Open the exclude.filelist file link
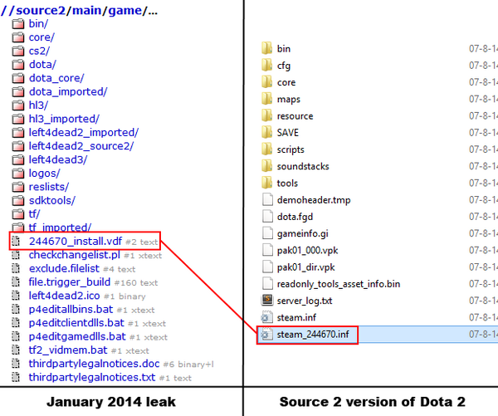Image resolution: width=498 pixels, height=416 pixels. pyautogui.click(x=64, y=269)
